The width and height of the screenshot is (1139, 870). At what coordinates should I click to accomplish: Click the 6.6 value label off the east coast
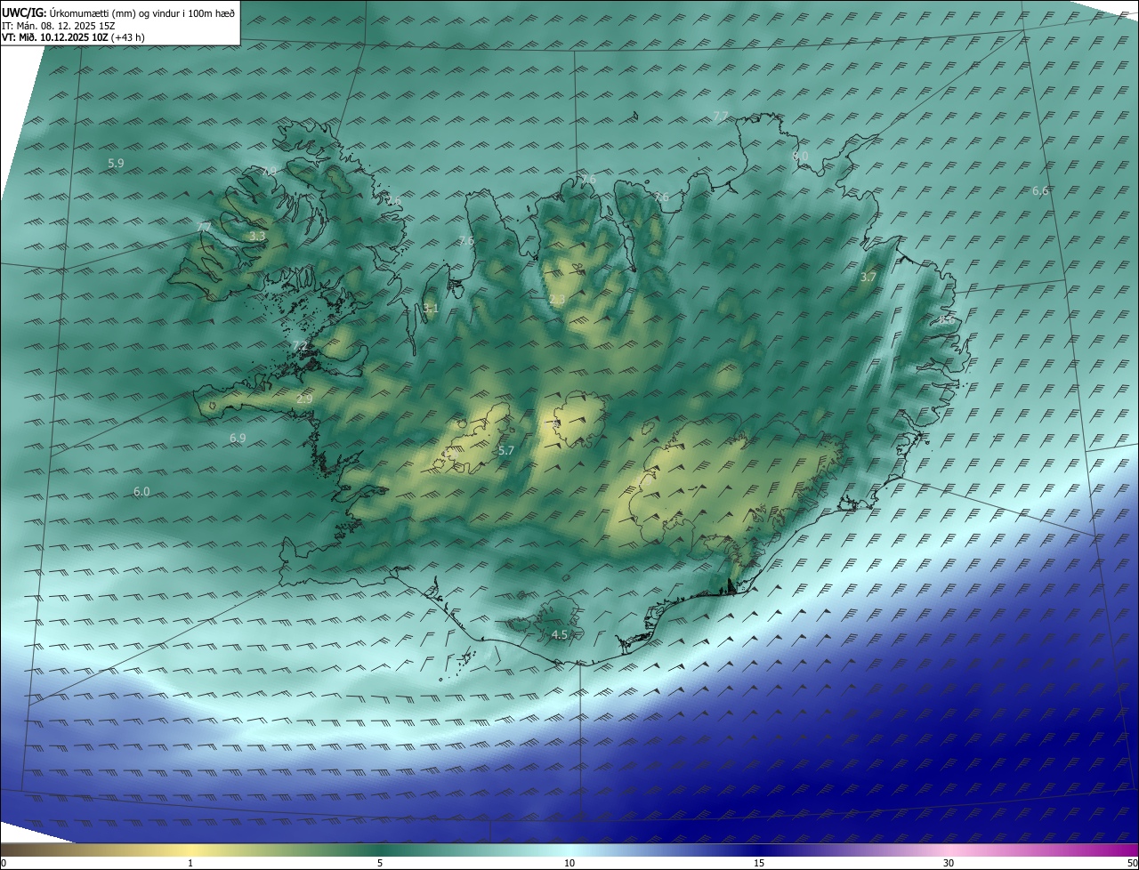(x=1040, y=191)
